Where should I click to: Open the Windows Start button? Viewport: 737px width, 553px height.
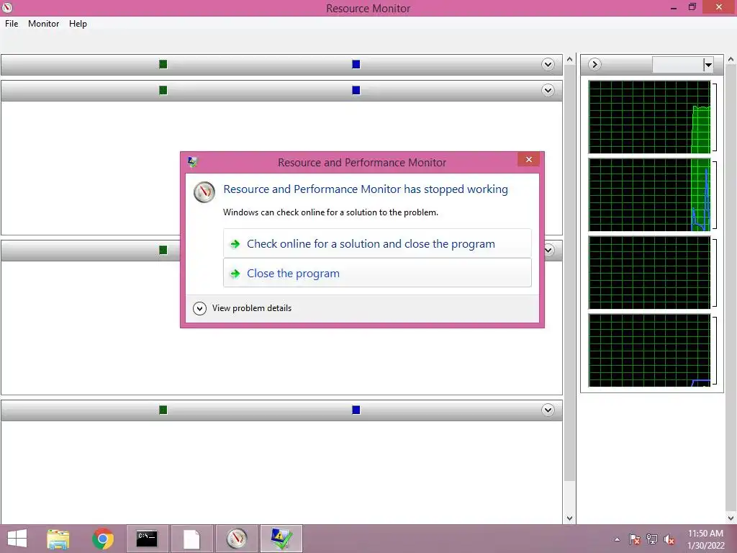tap(17, 539)
